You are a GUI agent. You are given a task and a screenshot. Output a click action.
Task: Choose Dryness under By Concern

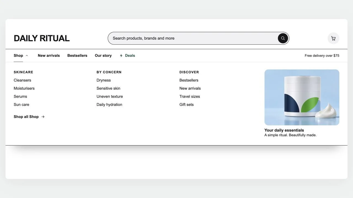(104, 80)
